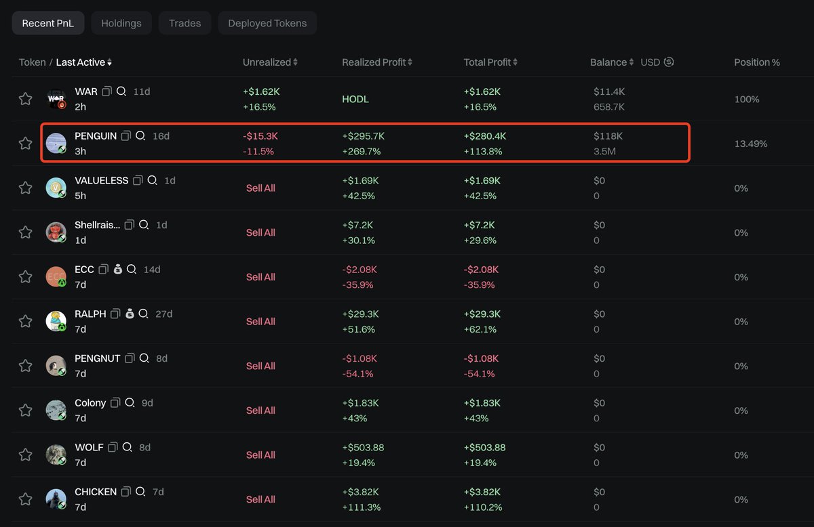Click Sell All for Shellrais token
Screen dimensions: 814x527
[260, 232]
